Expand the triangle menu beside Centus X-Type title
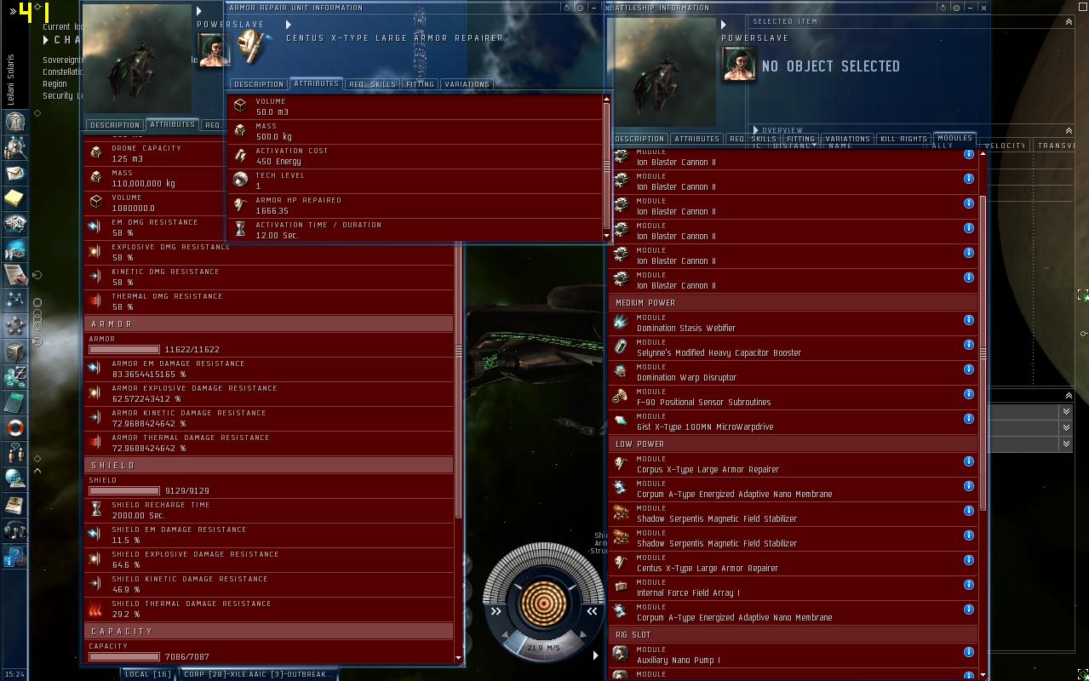The image size is (1089, 681). pyautogui.click(x=289, y=25)
